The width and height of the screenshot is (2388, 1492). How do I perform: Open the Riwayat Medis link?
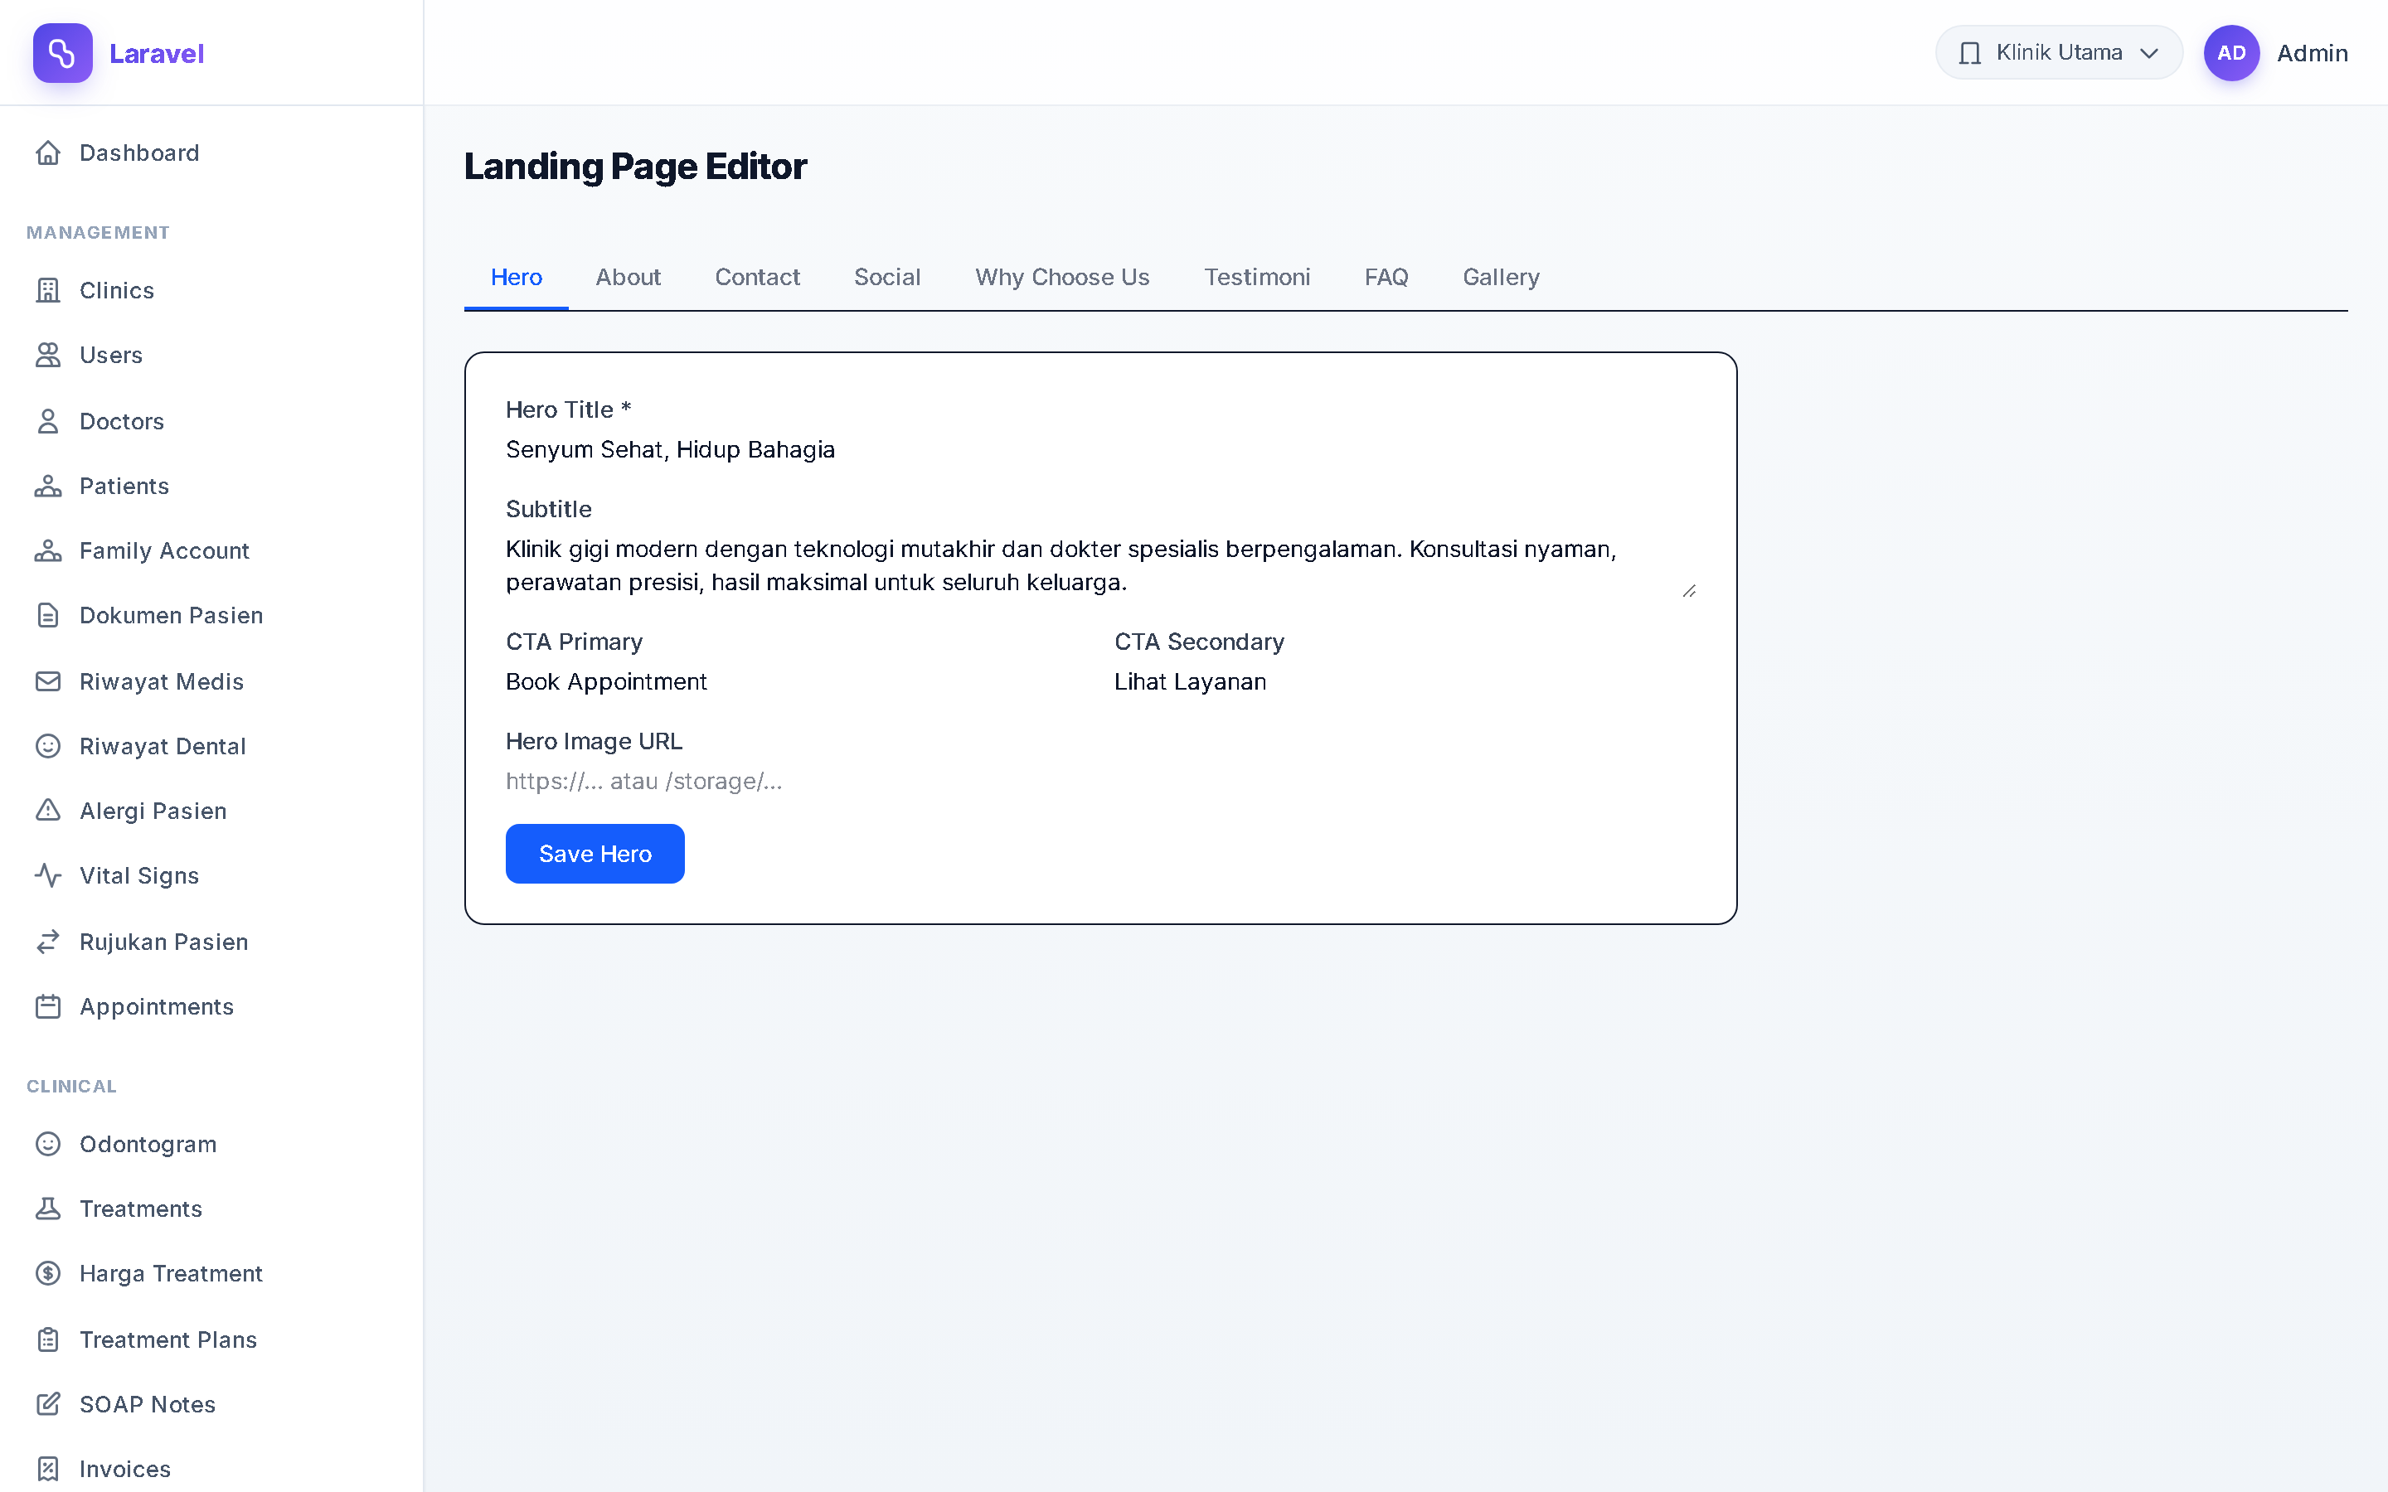pyautogui.click(x=211, y=682)
